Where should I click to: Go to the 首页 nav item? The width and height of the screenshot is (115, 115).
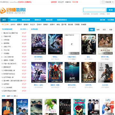4,20
